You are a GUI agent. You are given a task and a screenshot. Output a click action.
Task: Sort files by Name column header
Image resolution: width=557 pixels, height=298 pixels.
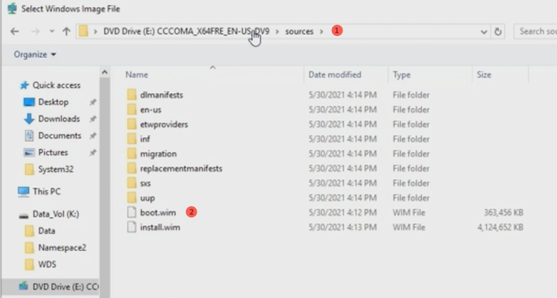(137, 74)
